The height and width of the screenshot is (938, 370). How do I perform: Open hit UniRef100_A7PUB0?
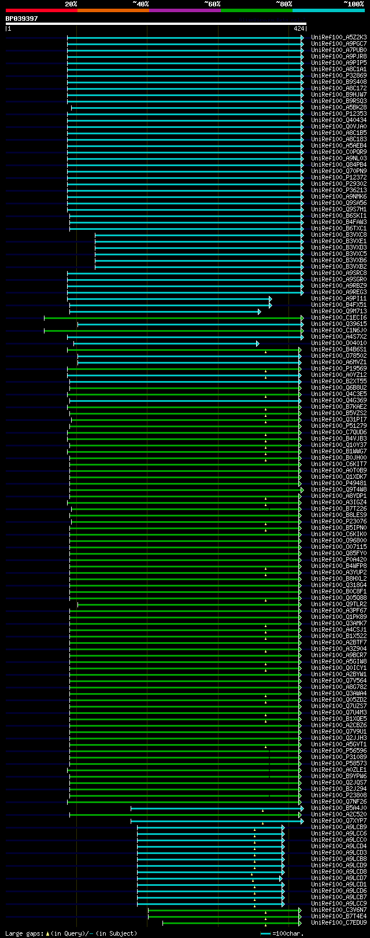339,50
